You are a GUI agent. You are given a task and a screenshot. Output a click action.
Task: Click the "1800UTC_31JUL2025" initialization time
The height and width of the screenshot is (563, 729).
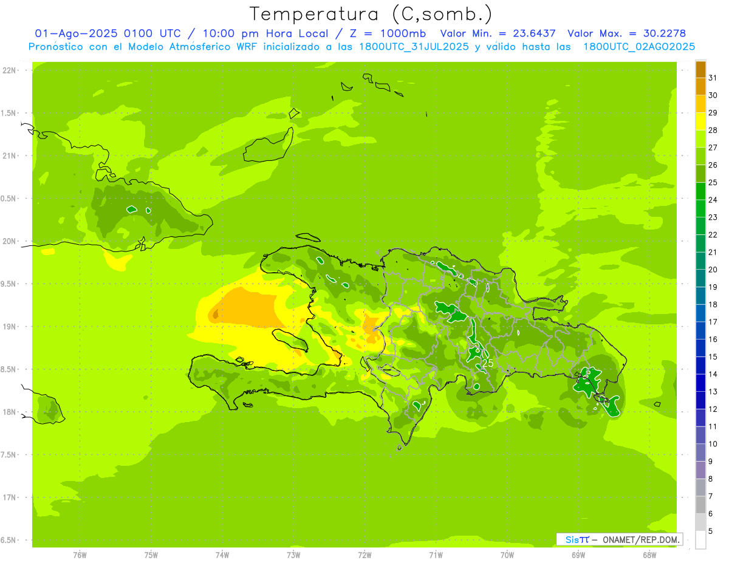414,47
